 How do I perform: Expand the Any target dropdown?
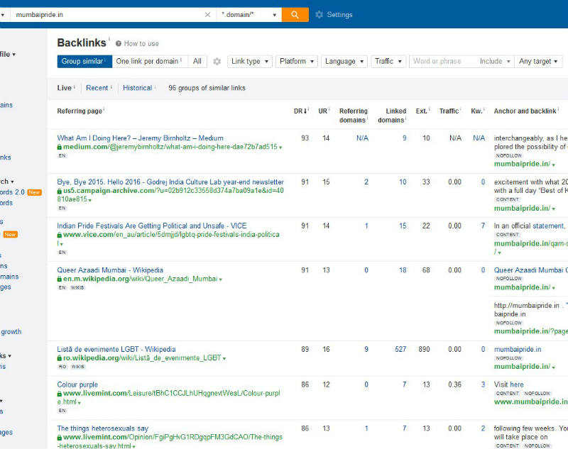[x=538, y=62]
